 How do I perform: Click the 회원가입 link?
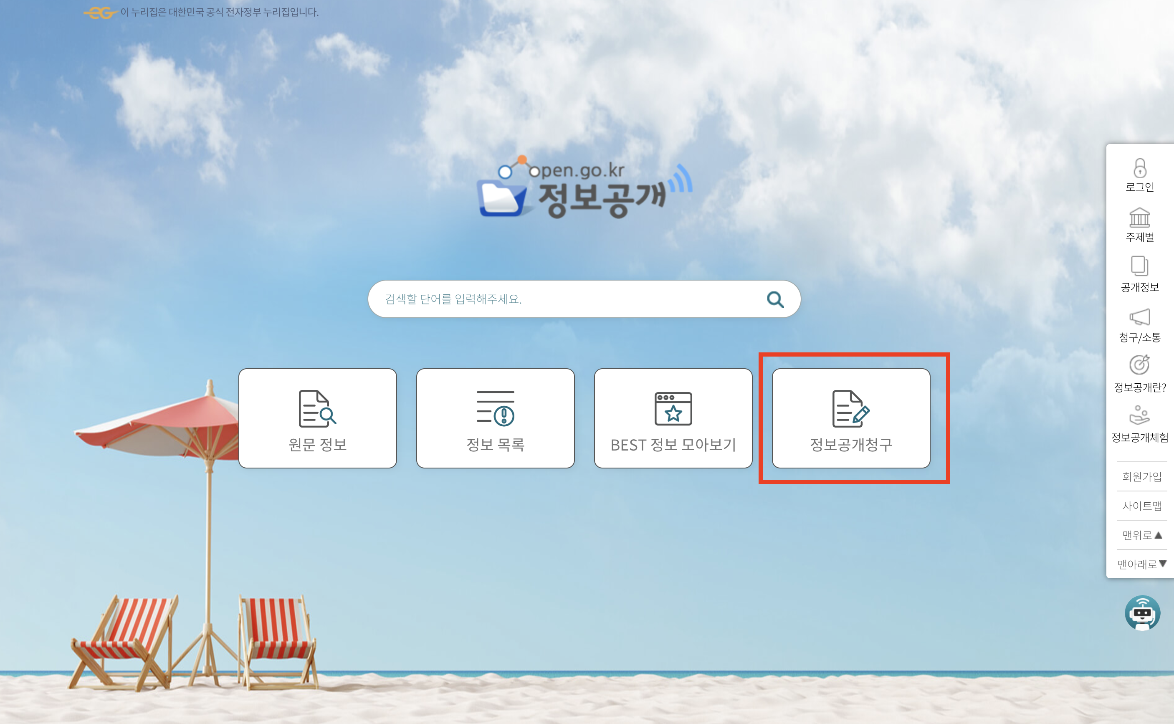[1142, 476]
